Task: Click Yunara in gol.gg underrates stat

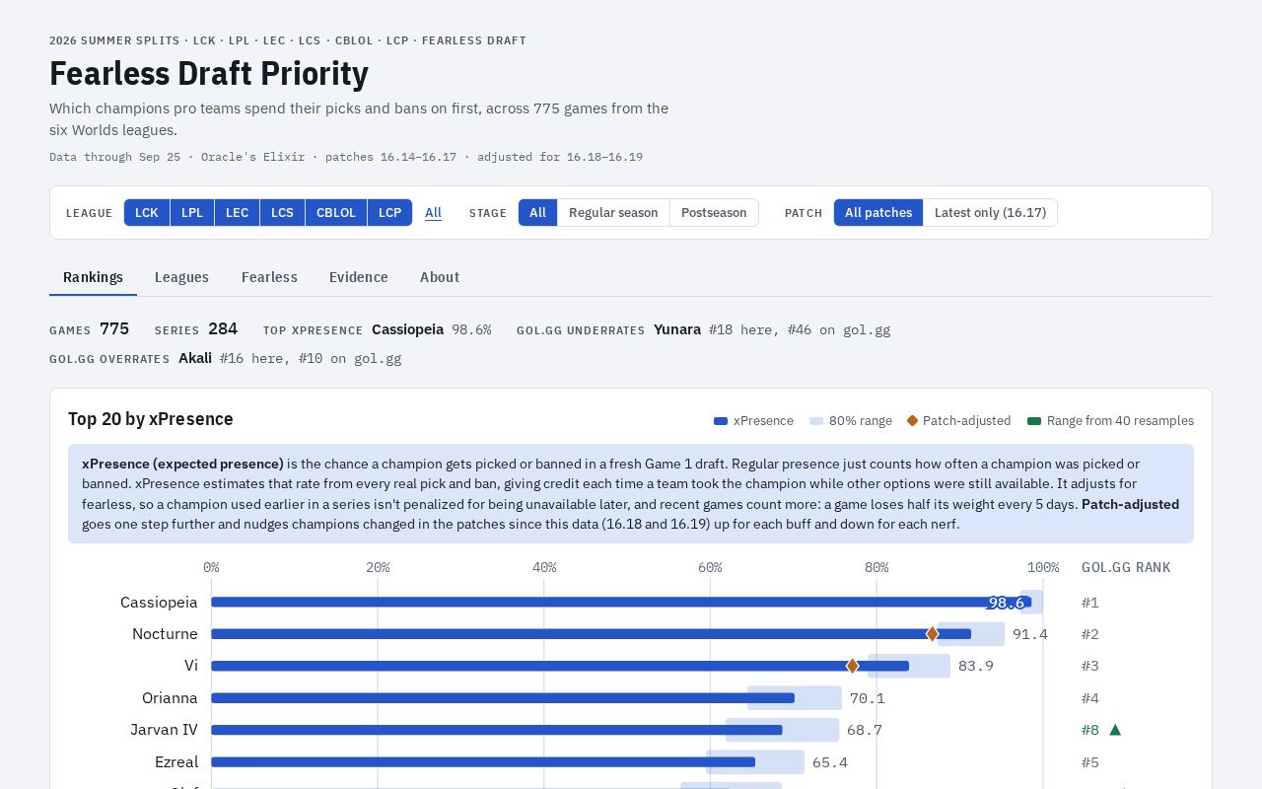Action: 677,329
